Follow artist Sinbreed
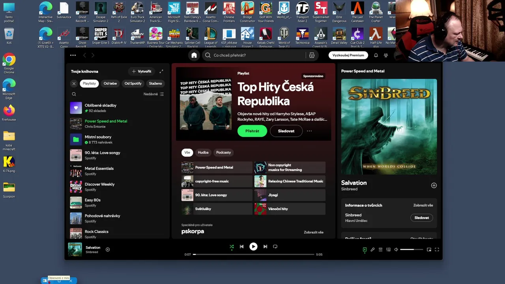 coord(421,218)
